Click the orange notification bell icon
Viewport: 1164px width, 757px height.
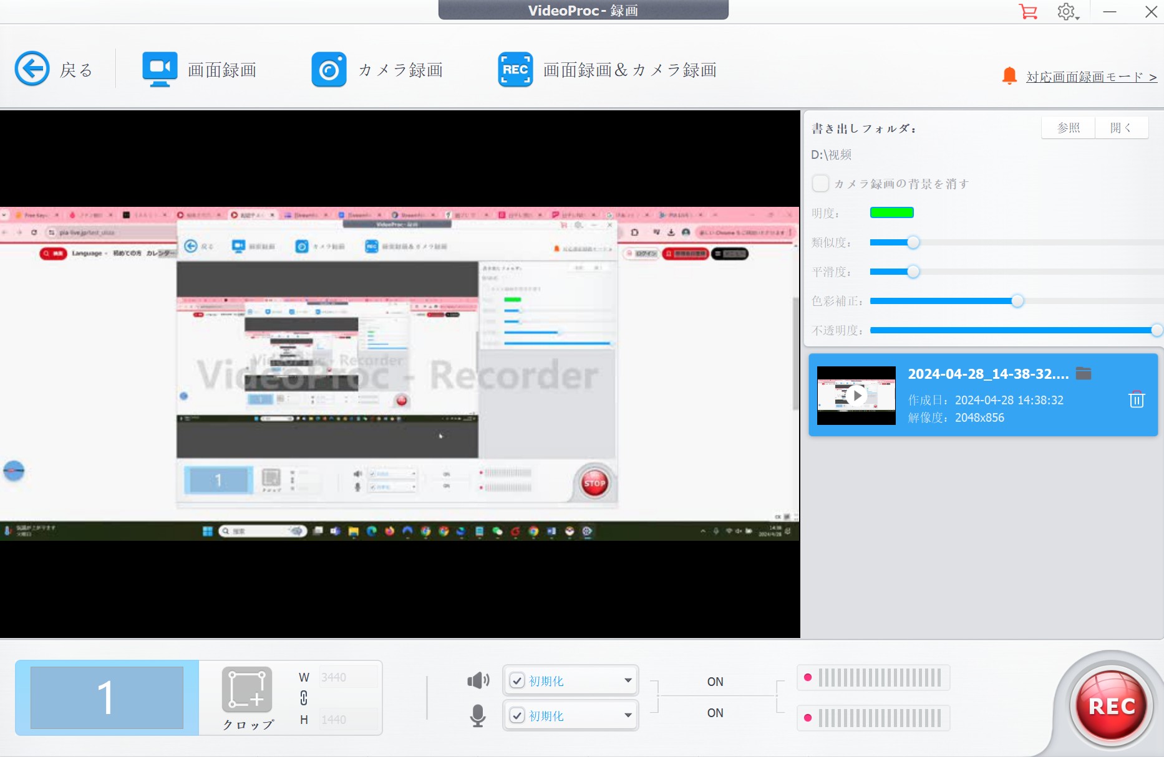click(1009, 76)
